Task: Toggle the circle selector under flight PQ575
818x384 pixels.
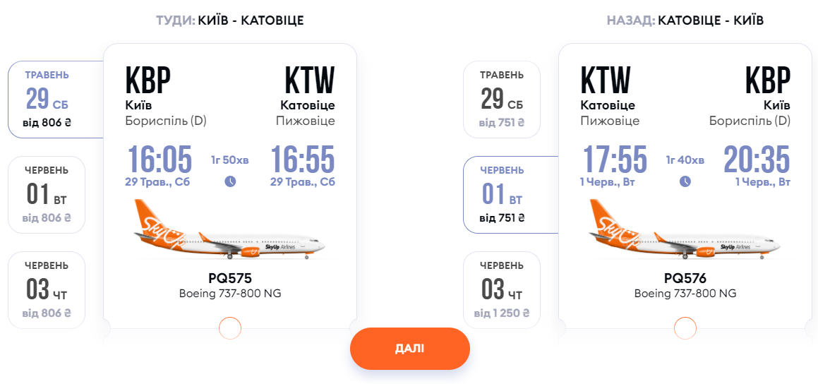Action: click(230, 328)
